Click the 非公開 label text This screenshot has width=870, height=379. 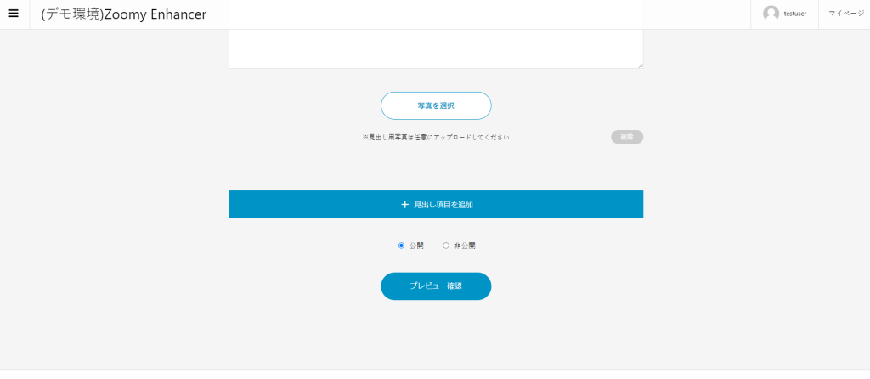[x=465, y=246]
